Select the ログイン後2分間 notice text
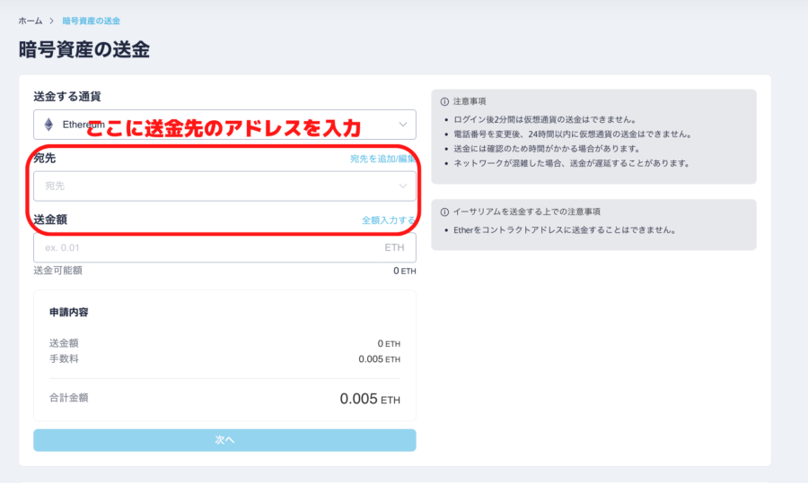This screenshot has width=808, height=483. click(545, 119)
